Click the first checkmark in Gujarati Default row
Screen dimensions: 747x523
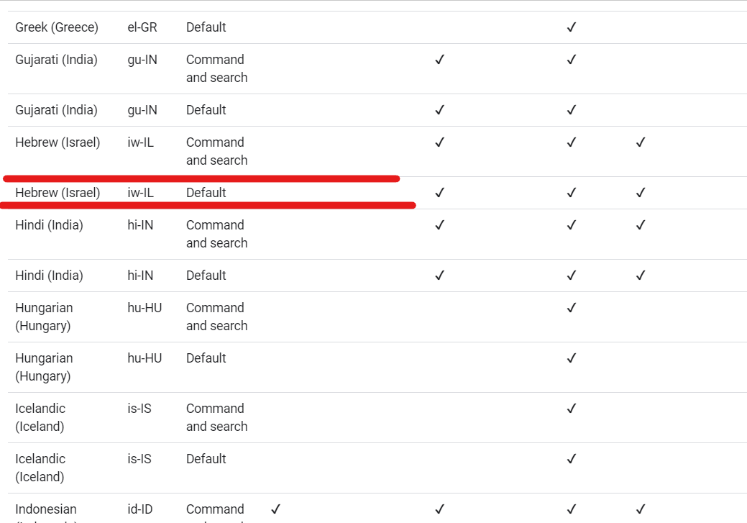440,110
